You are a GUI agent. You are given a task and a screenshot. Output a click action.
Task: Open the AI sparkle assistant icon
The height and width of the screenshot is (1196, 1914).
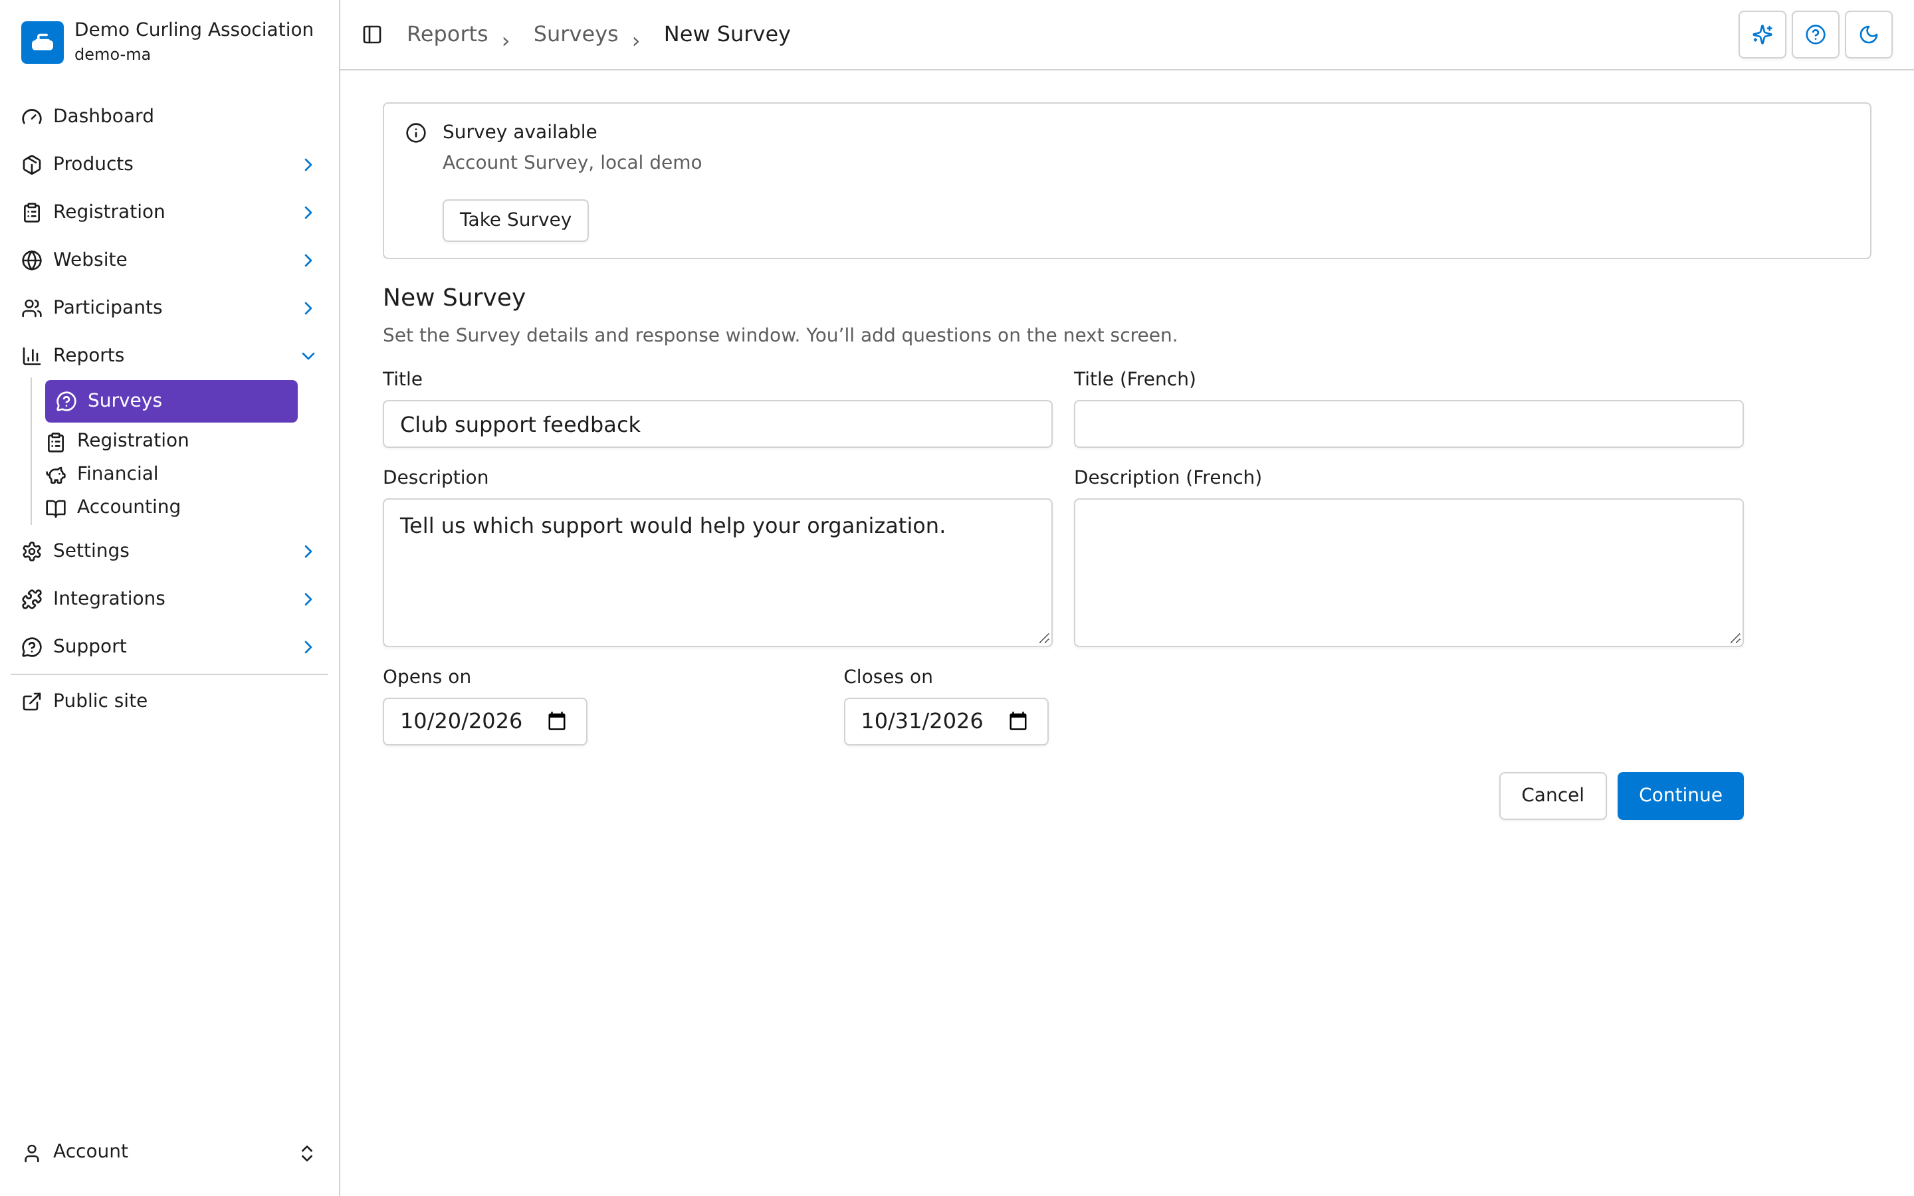[x=1762, y=34]
